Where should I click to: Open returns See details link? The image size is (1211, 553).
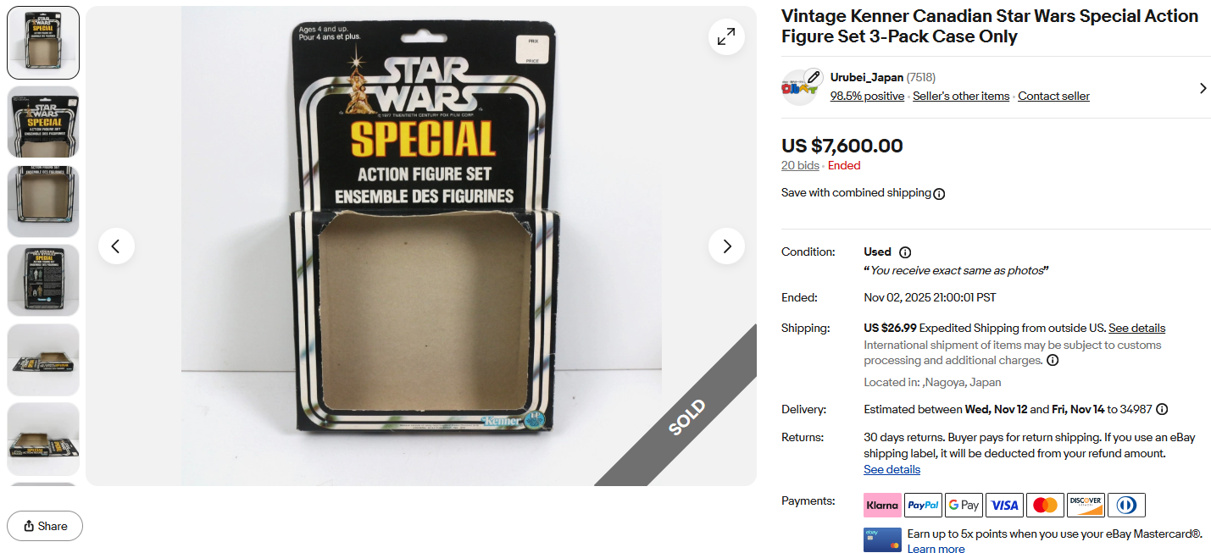892,469
